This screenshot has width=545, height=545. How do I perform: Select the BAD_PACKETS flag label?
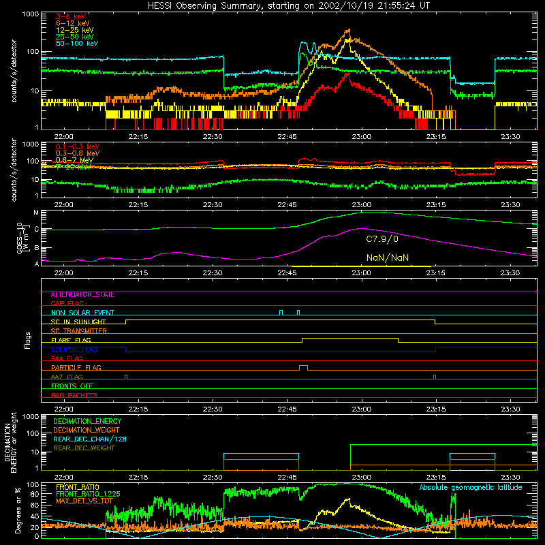click(x=74, y=395)
